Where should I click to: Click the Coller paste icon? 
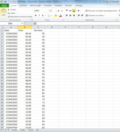pos(4,11)
